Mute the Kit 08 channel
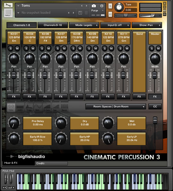Viewport: 173px width, 191px height. click(x=80, y=49)
